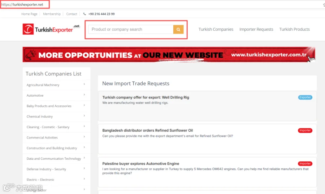
Task: Go to Turkish Companies menu
Action: [216, 30]
